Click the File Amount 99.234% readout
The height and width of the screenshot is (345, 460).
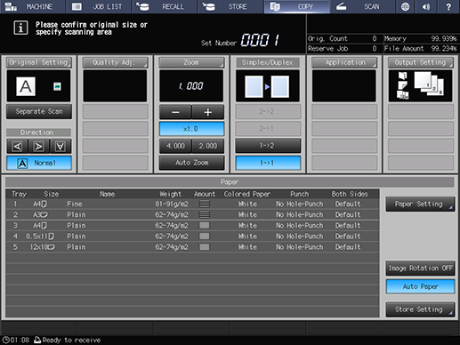tap(421, 49)
